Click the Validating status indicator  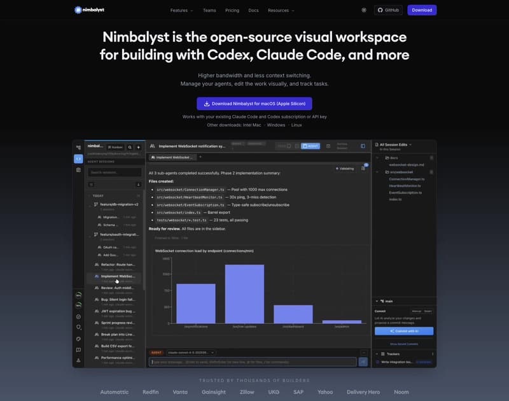tap(345, 169)
